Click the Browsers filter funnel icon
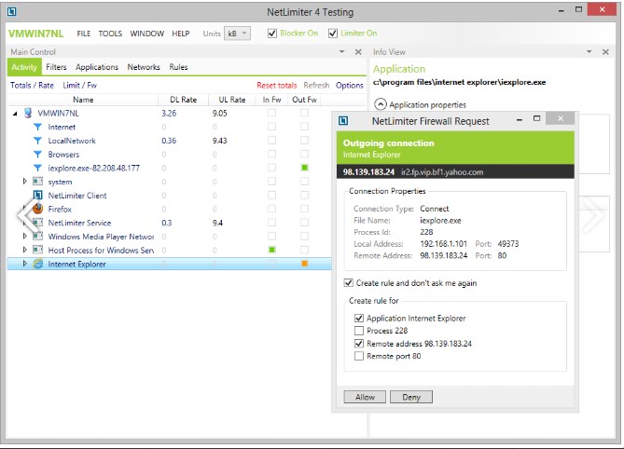 coord(37,155)
